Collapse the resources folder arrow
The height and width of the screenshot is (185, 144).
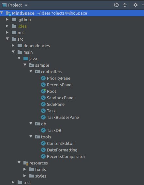19,163
